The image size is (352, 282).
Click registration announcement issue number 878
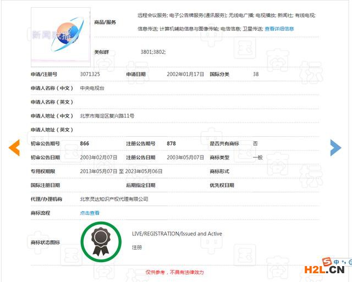point(171,143)
